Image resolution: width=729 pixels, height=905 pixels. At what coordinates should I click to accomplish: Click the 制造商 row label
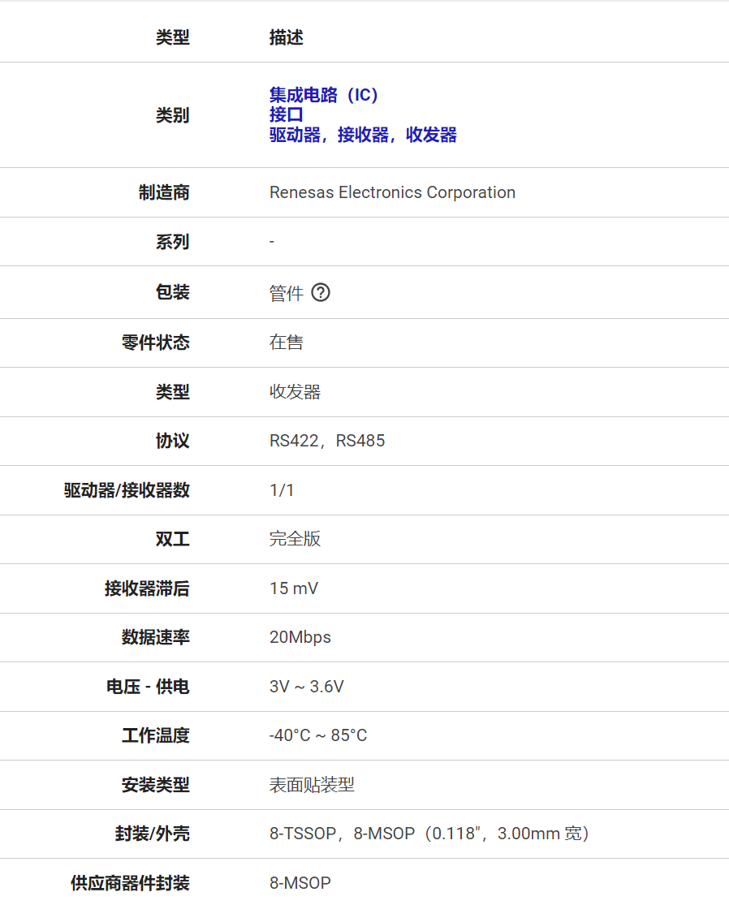[x=163, y=192]
